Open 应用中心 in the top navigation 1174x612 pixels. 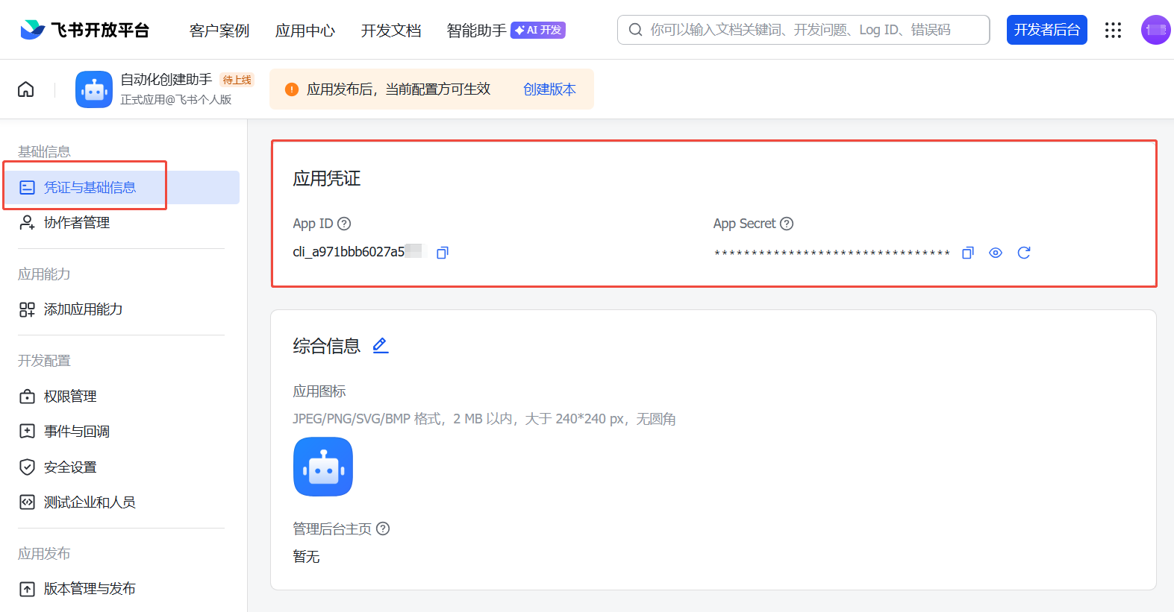pyautogui.click(x=305, y=31)
